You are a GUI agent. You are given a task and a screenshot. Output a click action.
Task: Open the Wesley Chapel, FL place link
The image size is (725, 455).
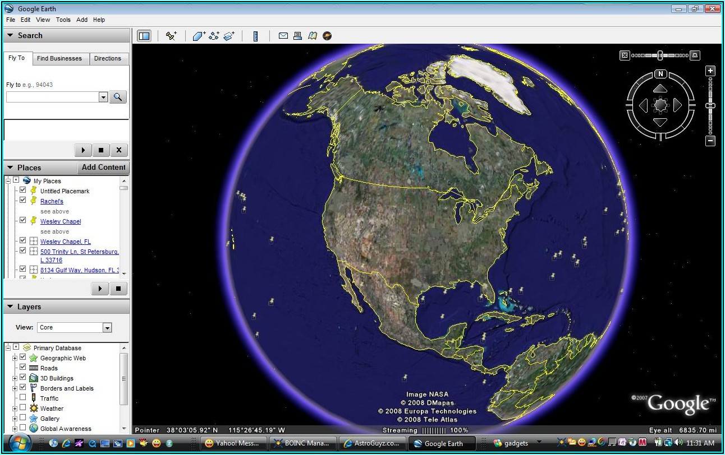pyautogui.click(x=65, y=242)
